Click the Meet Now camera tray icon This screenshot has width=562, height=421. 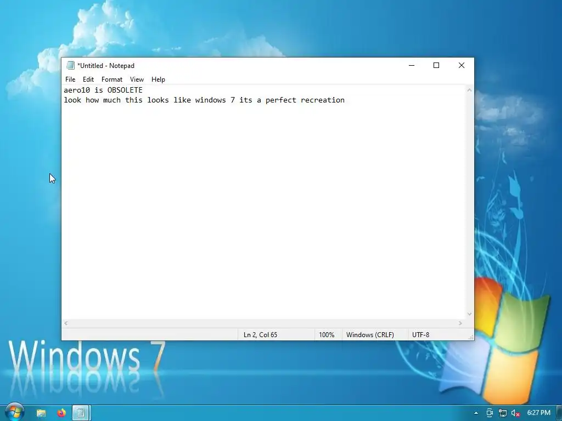pyautogui.click(x=490, y=413)
